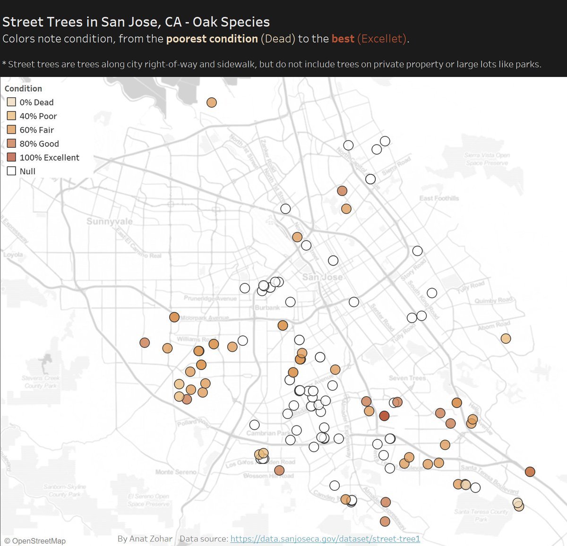Click the tree marker below Abom Road
Screen dimensions: 567x546
(506, 338)
